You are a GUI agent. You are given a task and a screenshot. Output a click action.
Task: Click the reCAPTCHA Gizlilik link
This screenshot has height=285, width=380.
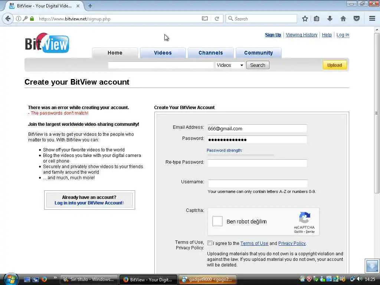[299, 232]
